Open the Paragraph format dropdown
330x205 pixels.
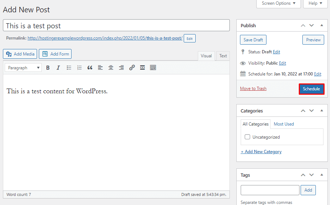click(23, 68)
